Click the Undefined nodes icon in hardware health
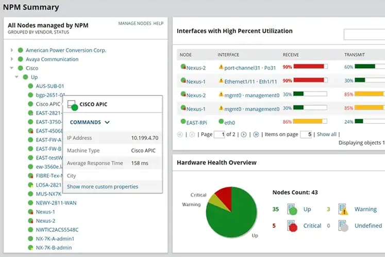Image resolution: width=385 pixels, height=257 pixels. [343, 226]
